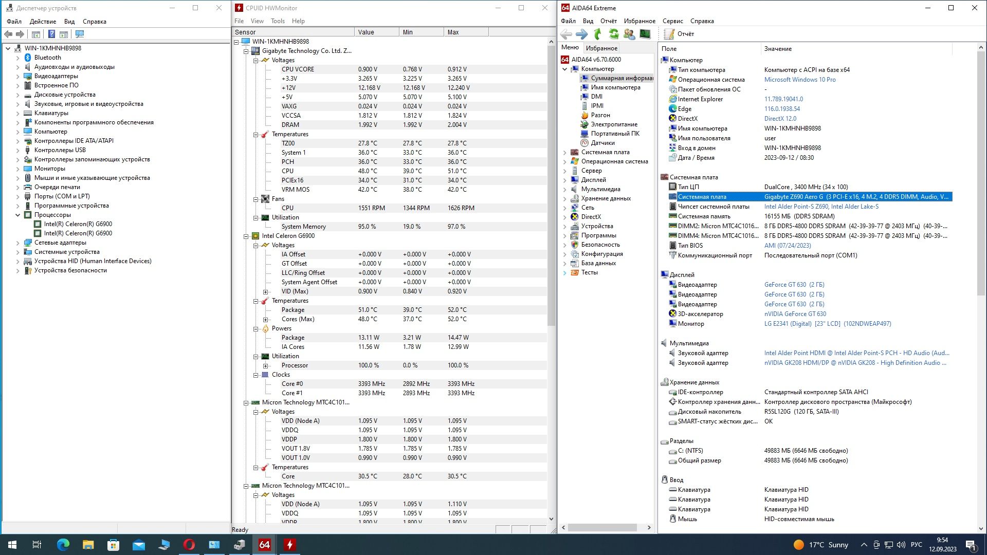Collapse Компьютер node in AIDA64 tree
This screenshot has width=987, height=555.
click(564, 69)
